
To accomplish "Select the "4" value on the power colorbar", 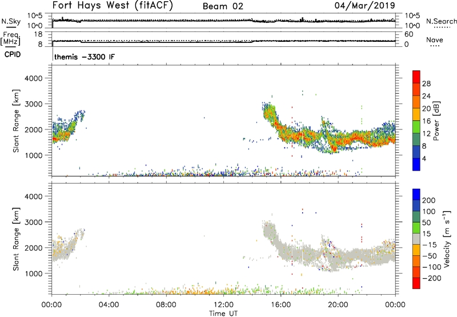I will click(424, 158).
